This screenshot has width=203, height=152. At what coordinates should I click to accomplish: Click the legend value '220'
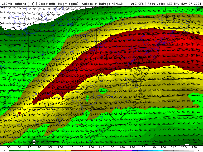(184, 147)
